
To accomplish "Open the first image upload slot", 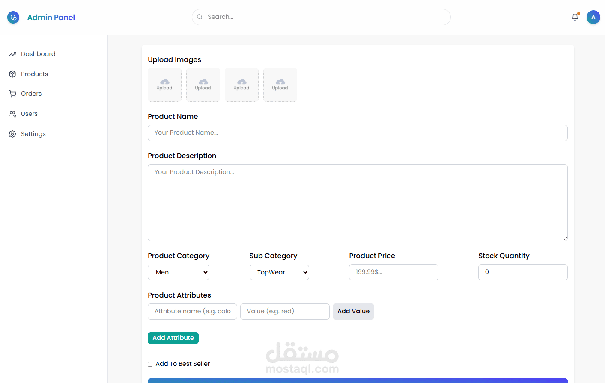I will (x=164, y=85).
